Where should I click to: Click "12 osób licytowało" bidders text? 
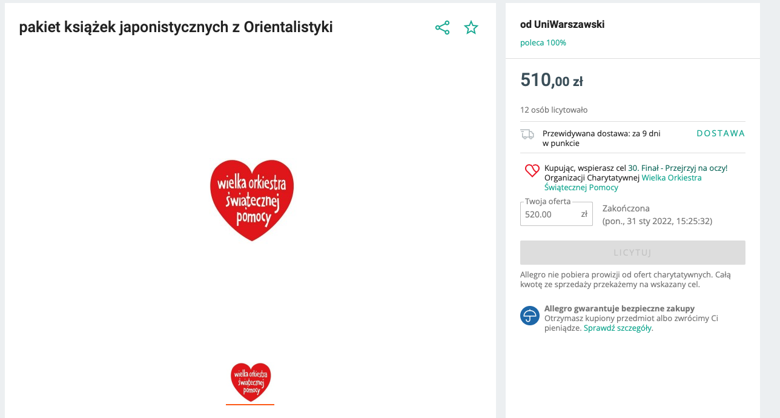(554, 110)
